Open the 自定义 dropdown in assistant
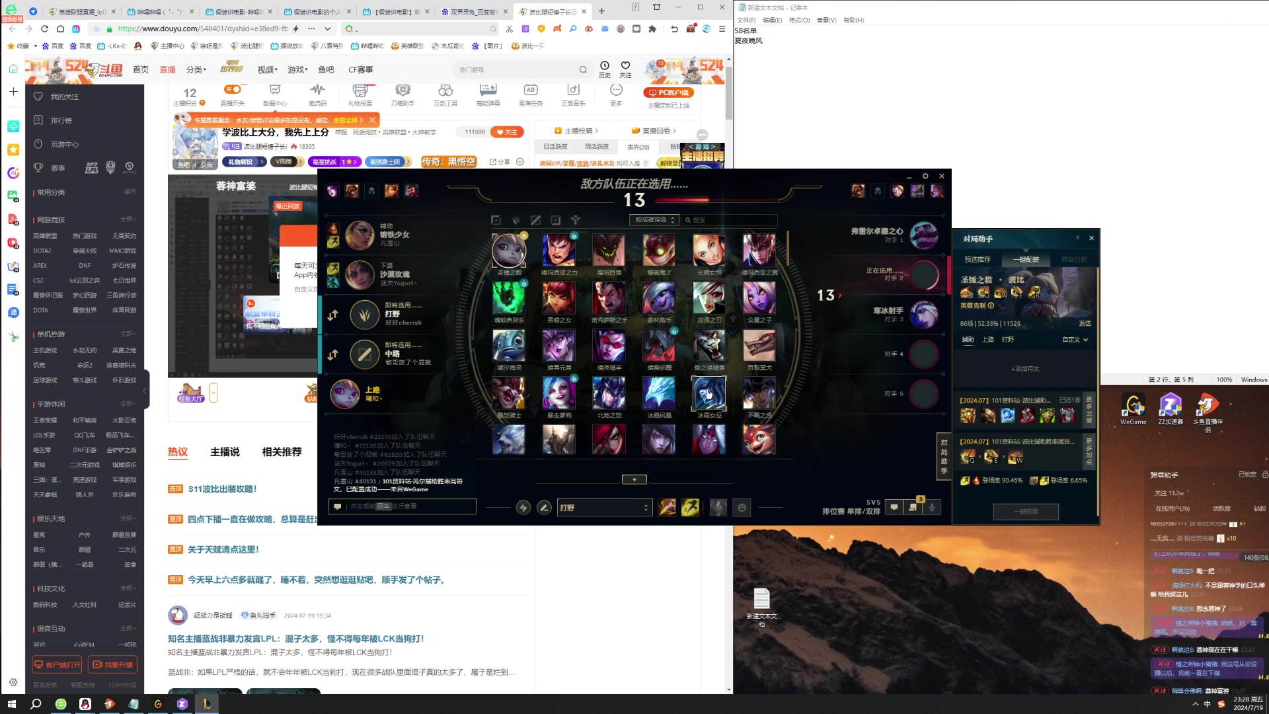 pyautogui.click(x=1075, y=339)
